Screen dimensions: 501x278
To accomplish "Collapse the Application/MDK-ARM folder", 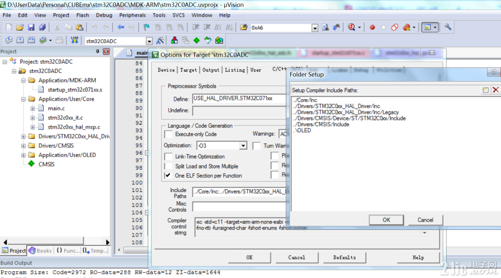I will [x=23, y=80].
